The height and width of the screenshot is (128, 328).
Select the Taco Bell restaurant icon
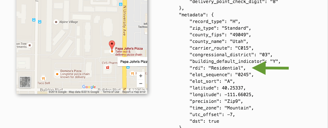point(43,78)
